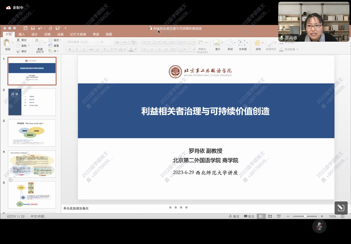
Task: Toggle the Comments (批注) pane
Action: click(x=249, y=216)
